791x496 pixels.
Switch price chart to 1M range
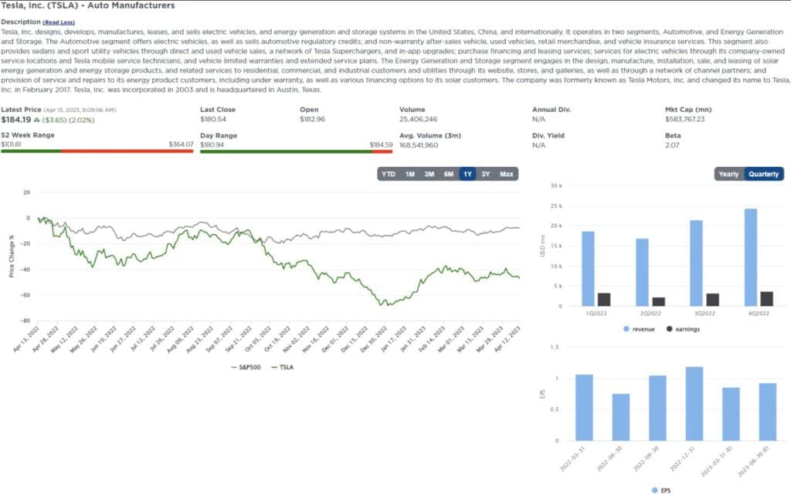[409, 174]
